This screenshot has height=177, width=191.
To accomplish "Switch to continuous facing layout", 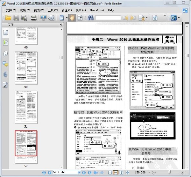I will (127, 173).
